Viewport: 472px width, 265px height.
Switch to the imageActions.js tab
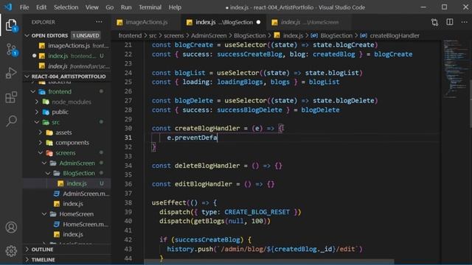point(146,22)
